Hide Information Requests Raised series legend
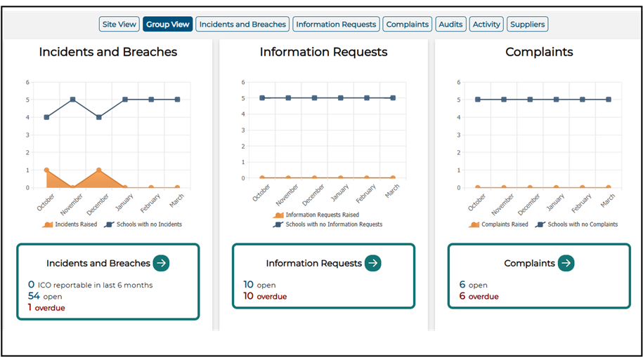Screen dimensions: 643x357 [x=279, y=215]
